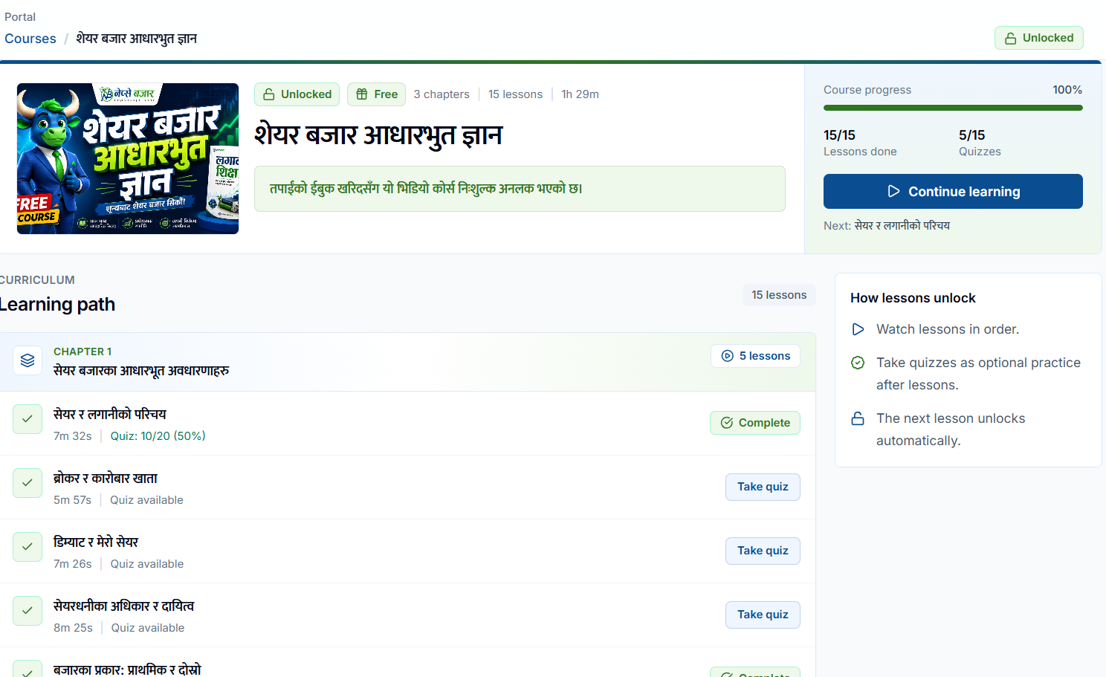Viewport: 1106px width, 677px height.
Task: Click the course progress bar
Action: point(953,108)
